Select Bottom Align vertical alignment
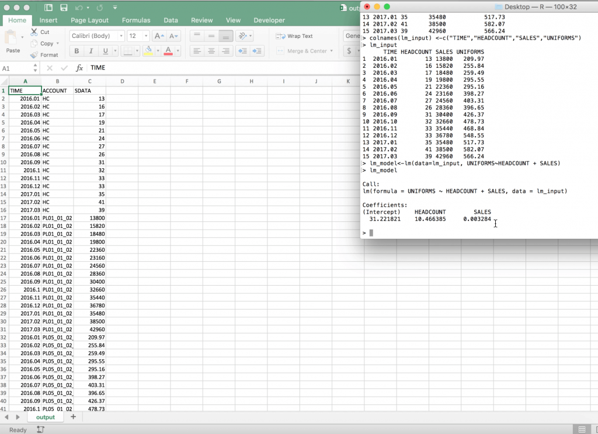598x434 pixels. [x=226, y=36]
